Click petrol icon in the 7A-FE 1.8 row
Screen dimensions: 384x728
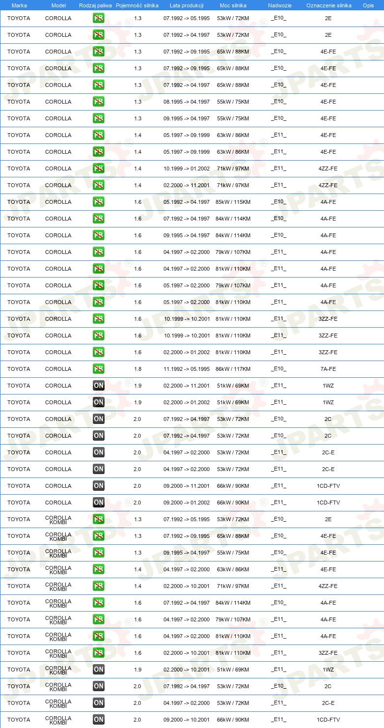point(99,369)
